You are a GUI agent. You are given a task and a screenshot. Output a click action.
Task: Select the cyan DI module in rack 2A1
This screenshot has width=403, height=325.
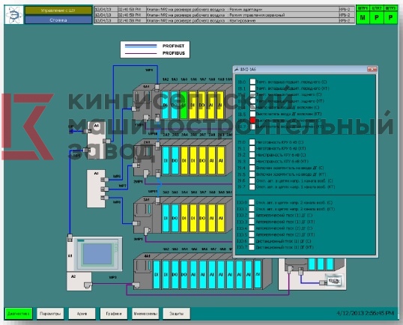[166, 160]
